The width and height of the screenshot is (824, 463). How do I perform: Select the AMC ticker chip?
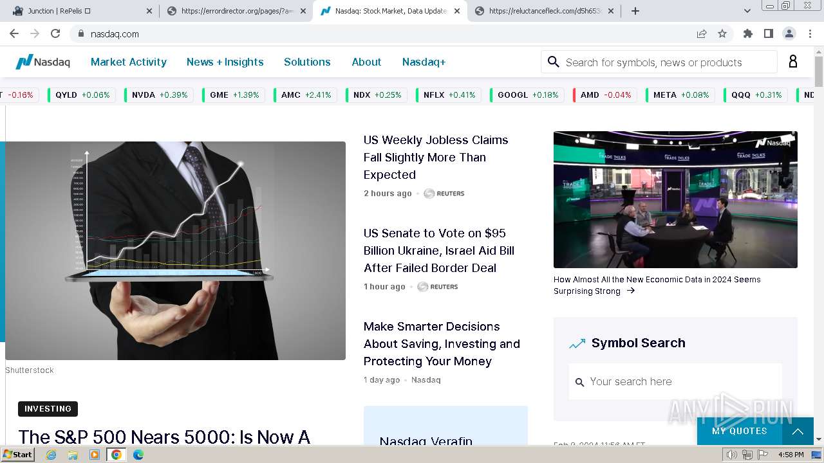coord(305,95)
